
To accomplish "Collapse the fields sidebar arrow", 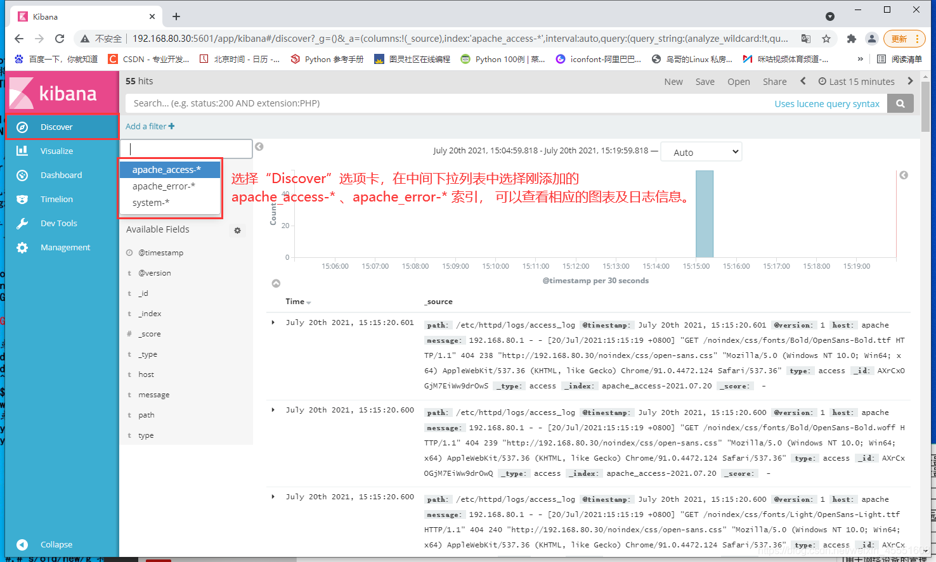I will [259, 147].
